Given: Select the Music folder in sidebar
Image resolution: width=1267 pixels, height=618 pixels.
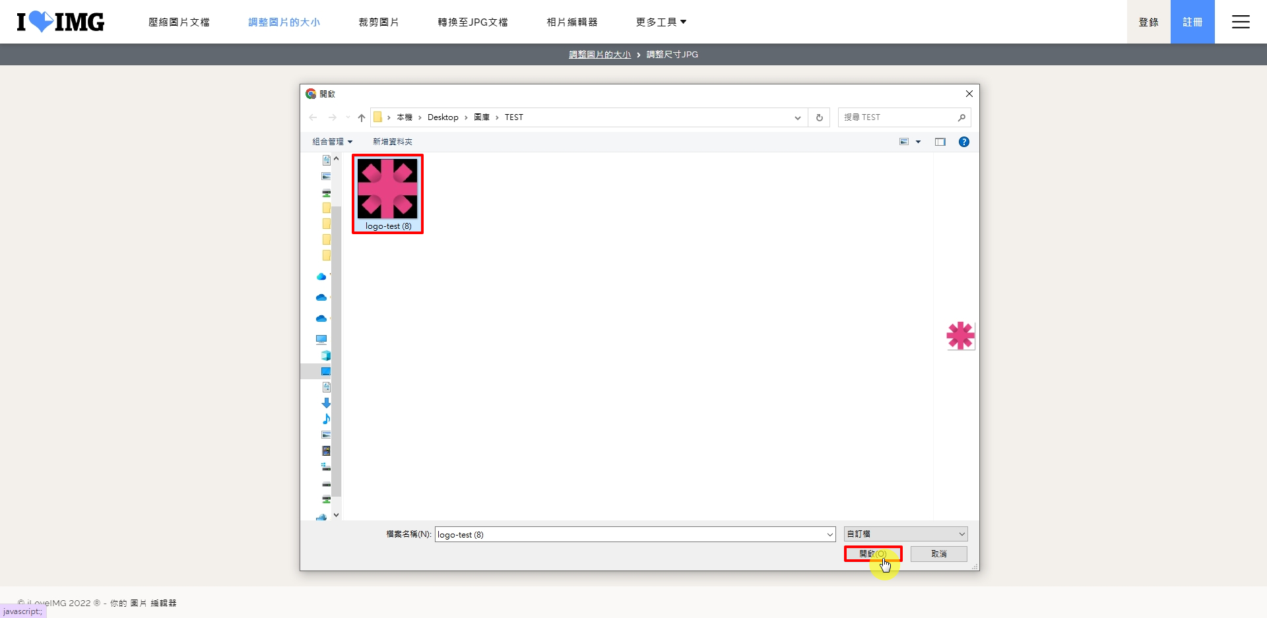Looking at the screenshot, I should [x=326, y=419].
